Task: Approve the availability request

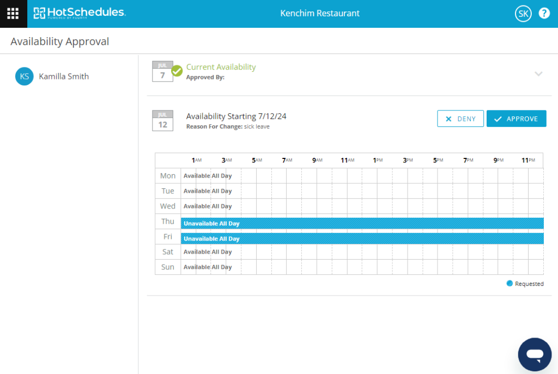Action: point(516,119)
